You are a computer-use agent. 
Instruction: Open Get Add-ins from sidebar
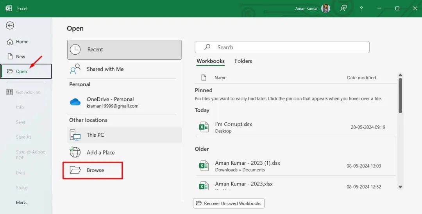click(x=26, y=92)
